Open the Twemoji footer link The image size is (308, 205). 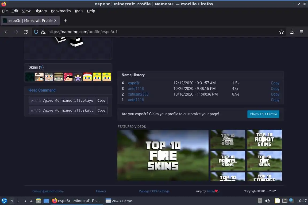(213, 191)
